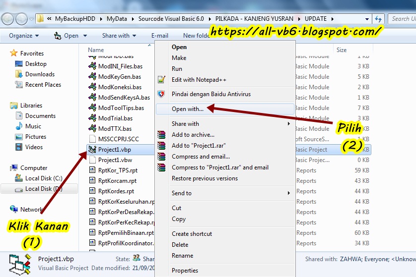Expand the Open button dropdown arrow
Viewport: 416px width, 277px height.
click(85, 36)
